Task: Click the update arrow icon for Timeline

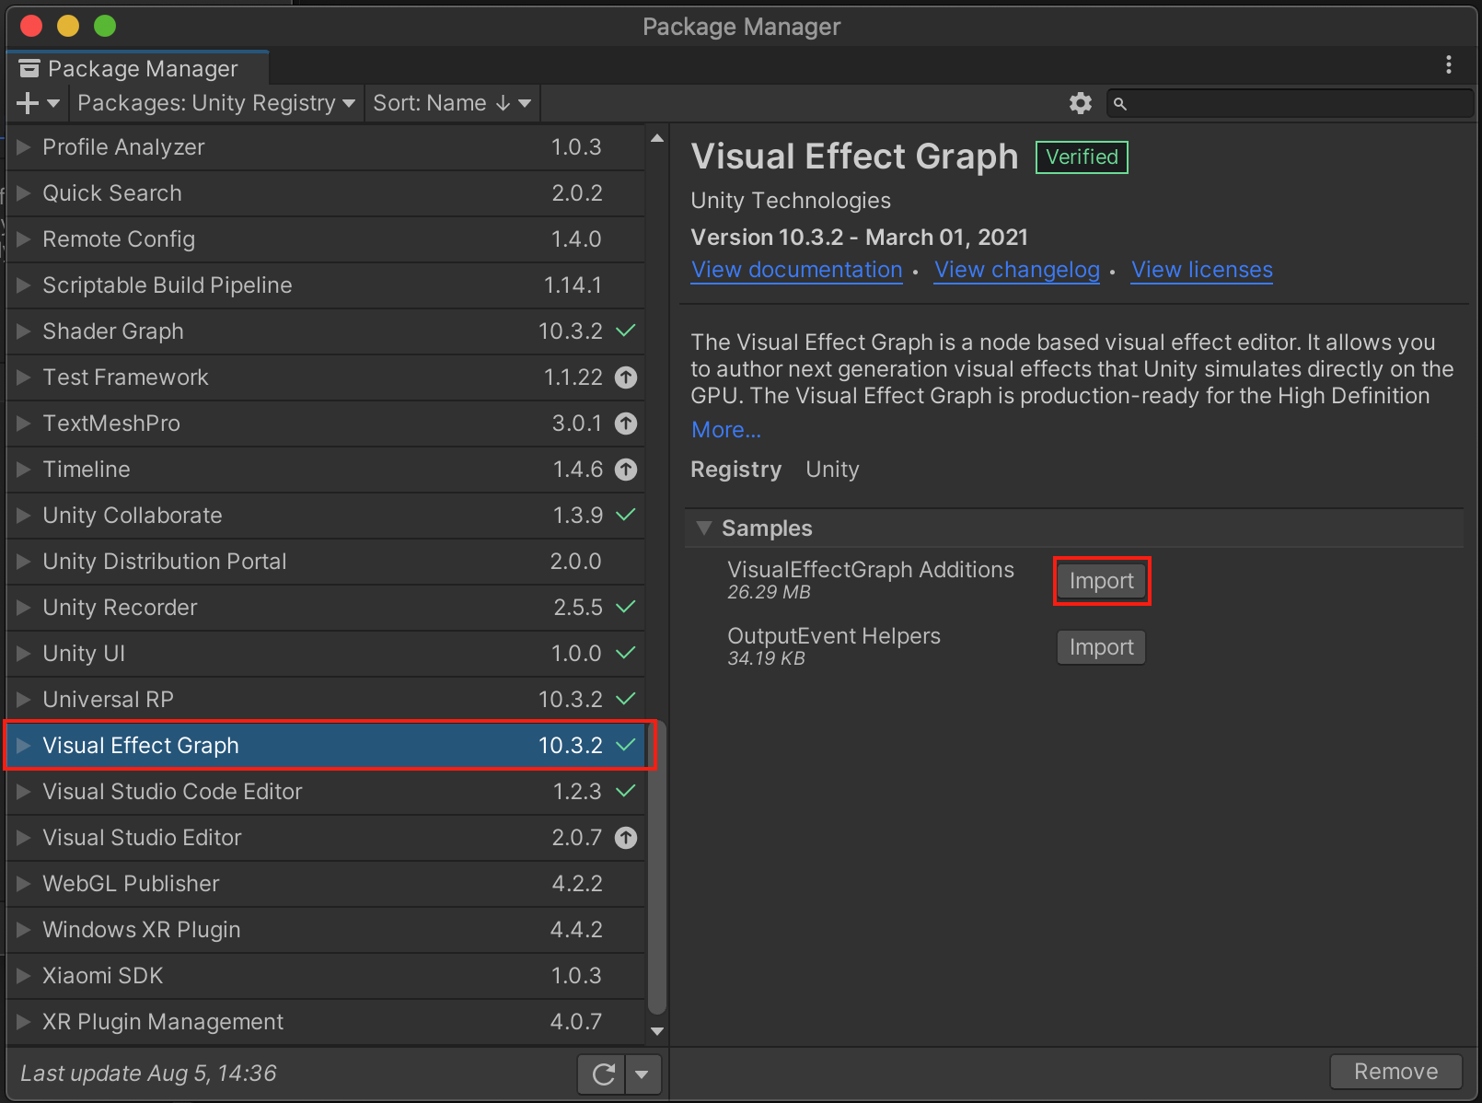Action: click(626, 470)
